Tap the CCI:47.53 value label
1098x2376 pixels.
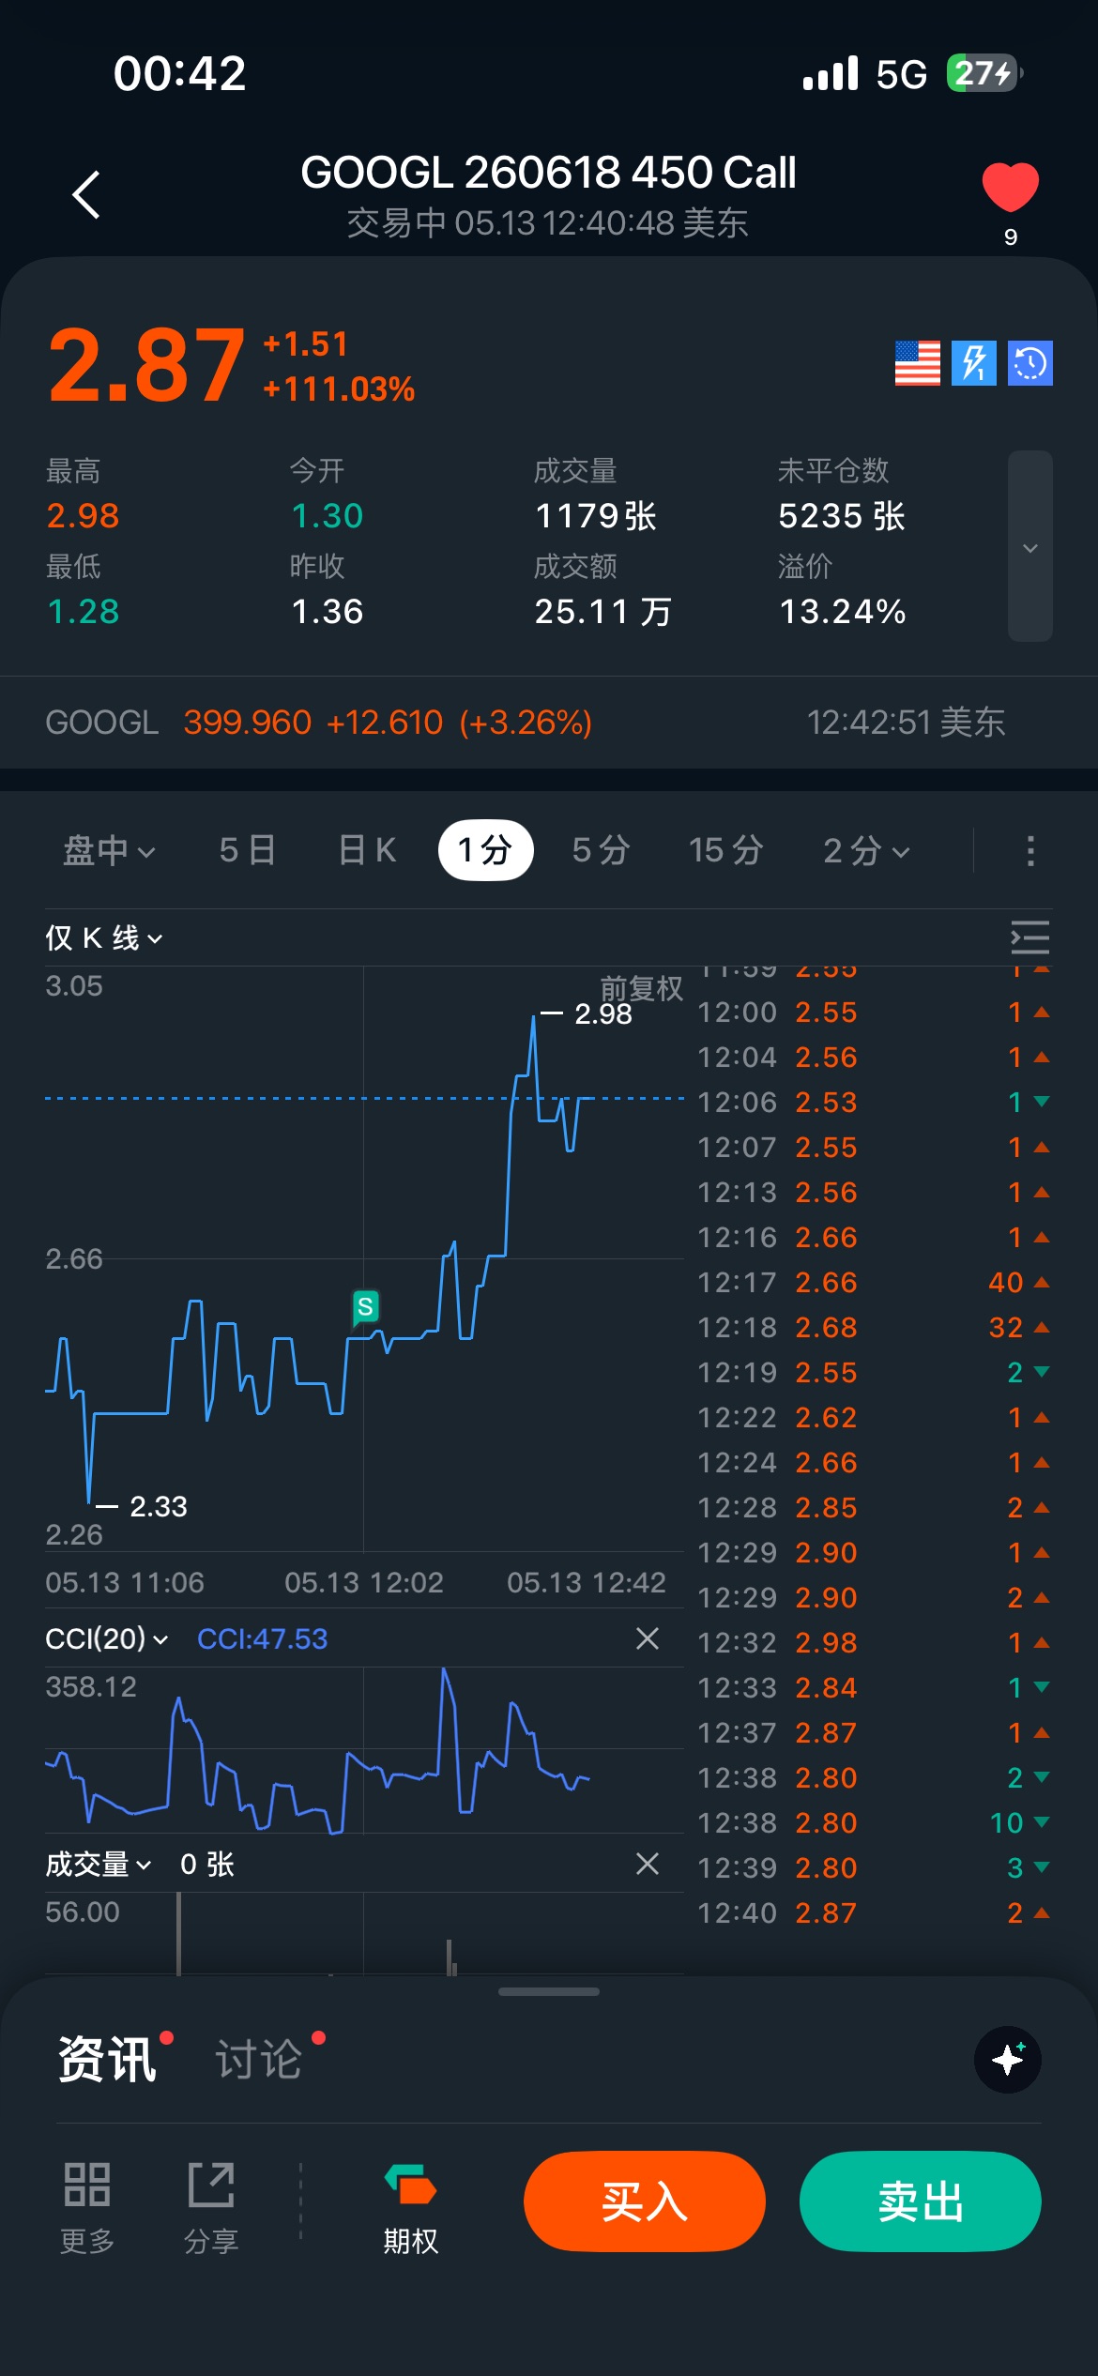(263, 1638)
